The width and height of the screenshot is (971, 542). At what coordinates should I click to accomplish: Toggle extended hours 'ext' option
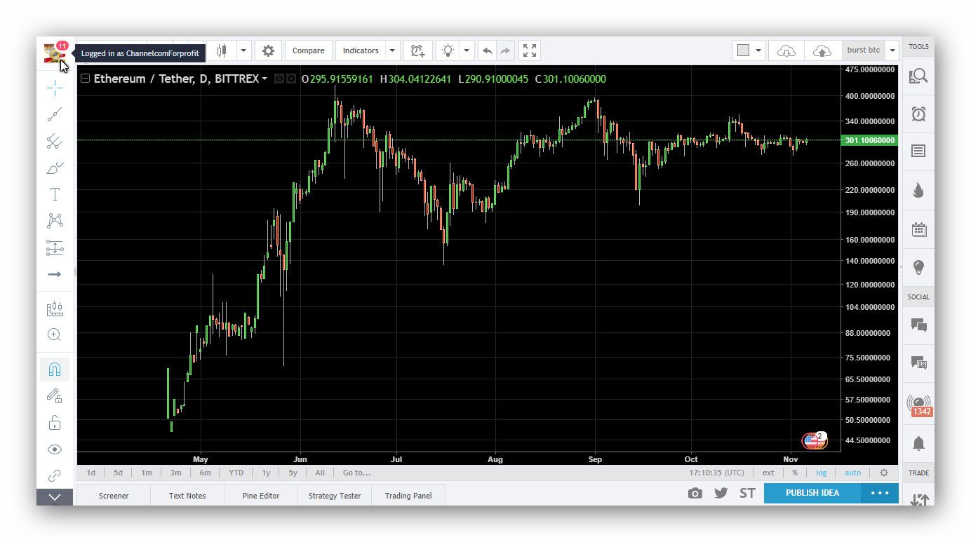coord(769,473)
